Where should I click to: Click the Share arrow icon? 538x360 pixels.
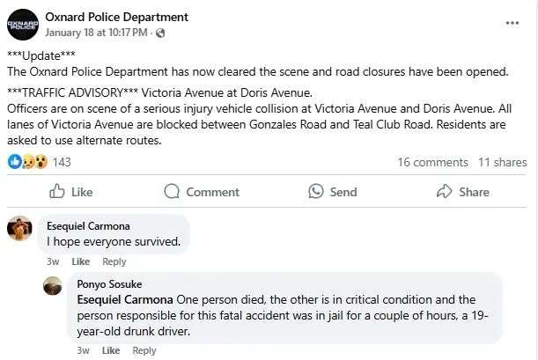(x=444, y=191)
